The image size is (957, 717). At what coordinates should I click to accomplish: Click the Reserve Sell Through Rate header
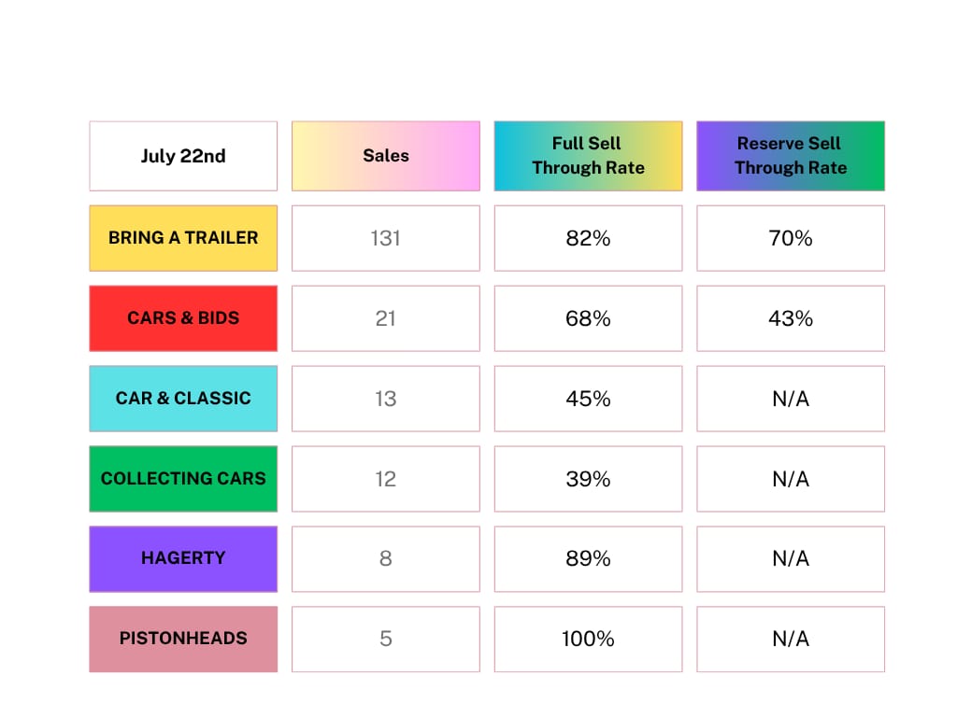click(x=791, y=156)
